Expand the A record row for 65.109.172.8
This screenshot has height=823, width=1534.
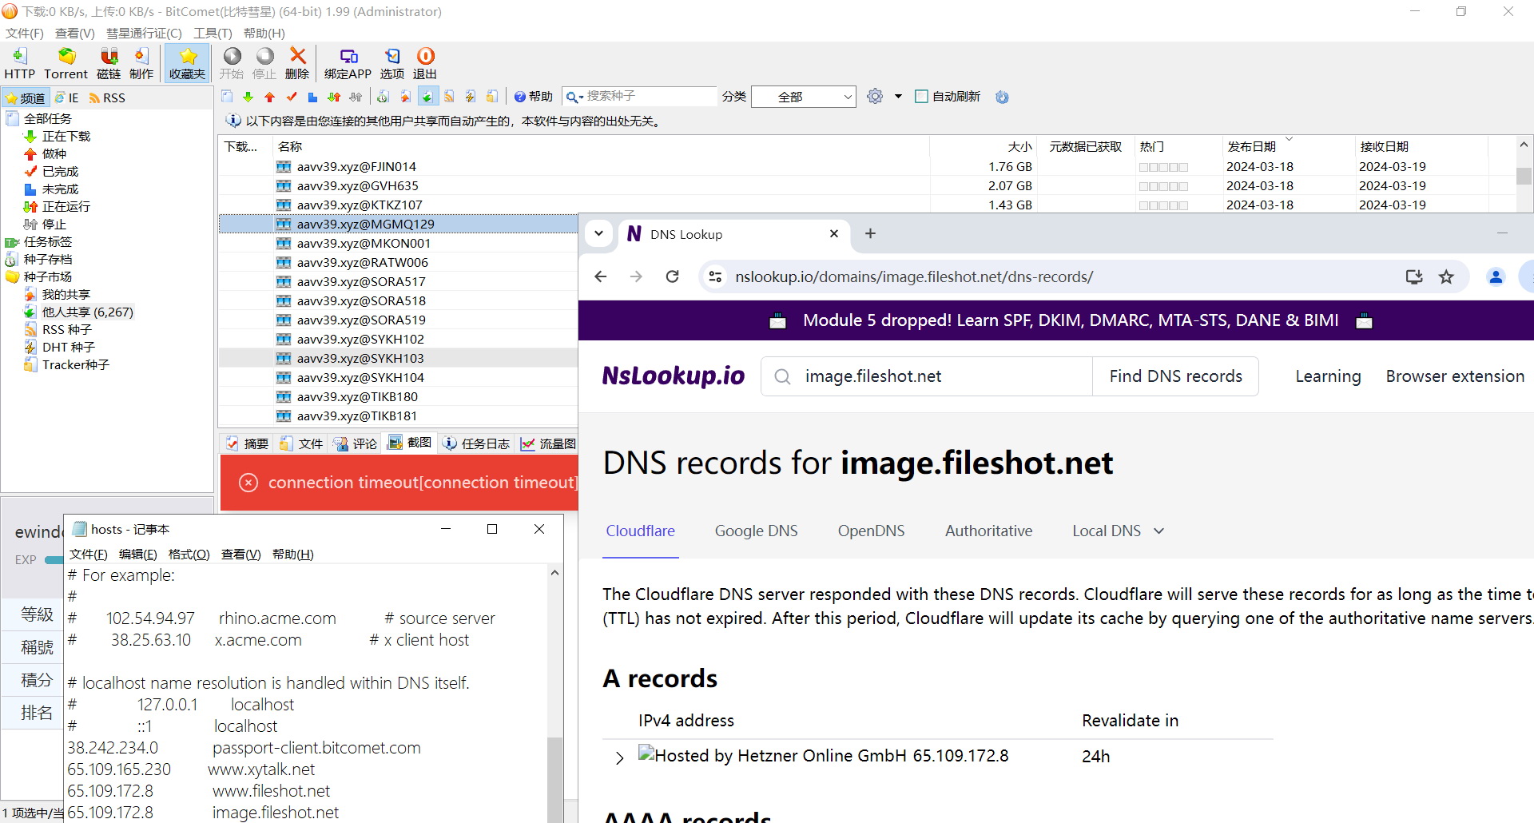click(x=619, y=757)
